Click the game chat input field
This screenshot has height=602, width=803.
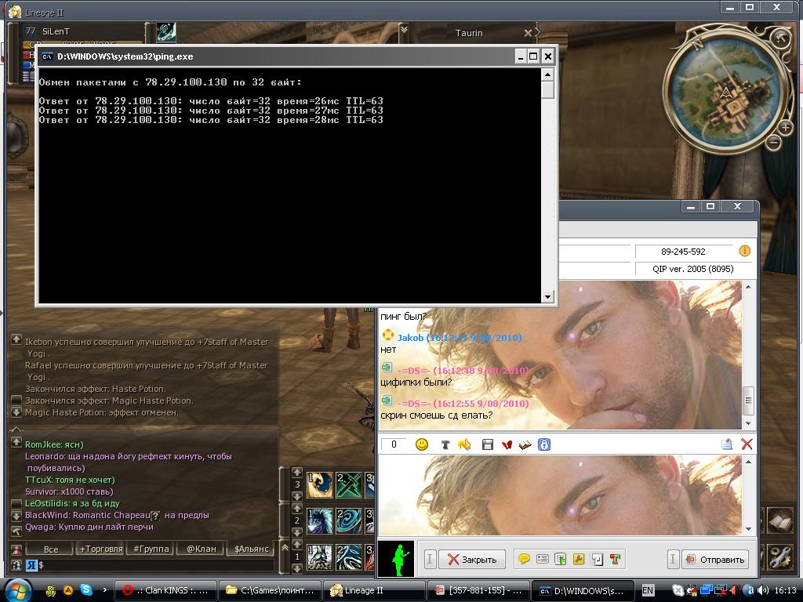click(157, 564)
